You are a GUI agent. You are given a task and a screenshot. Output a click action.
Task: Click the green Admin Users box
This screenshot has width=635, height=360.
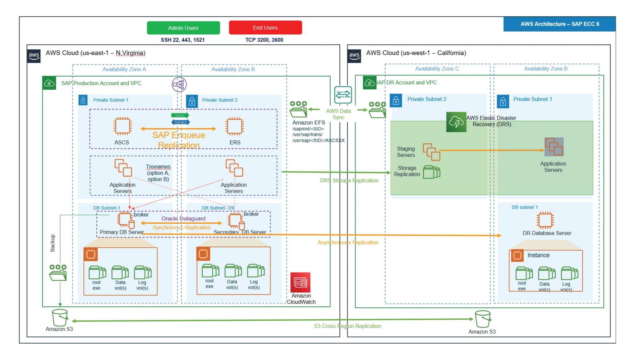183,28
